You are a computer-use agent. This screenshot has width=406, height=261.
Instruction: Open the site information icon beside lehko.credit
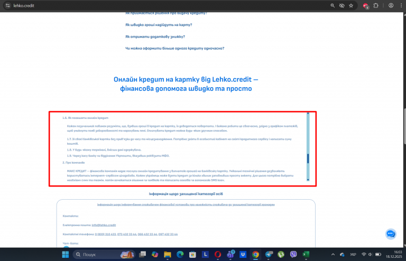8,5
